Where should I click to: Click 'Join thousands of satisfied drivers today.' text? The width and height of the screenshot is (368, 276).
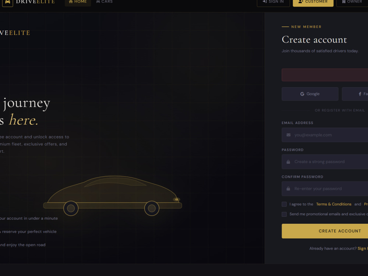click(x=320, y=51)
